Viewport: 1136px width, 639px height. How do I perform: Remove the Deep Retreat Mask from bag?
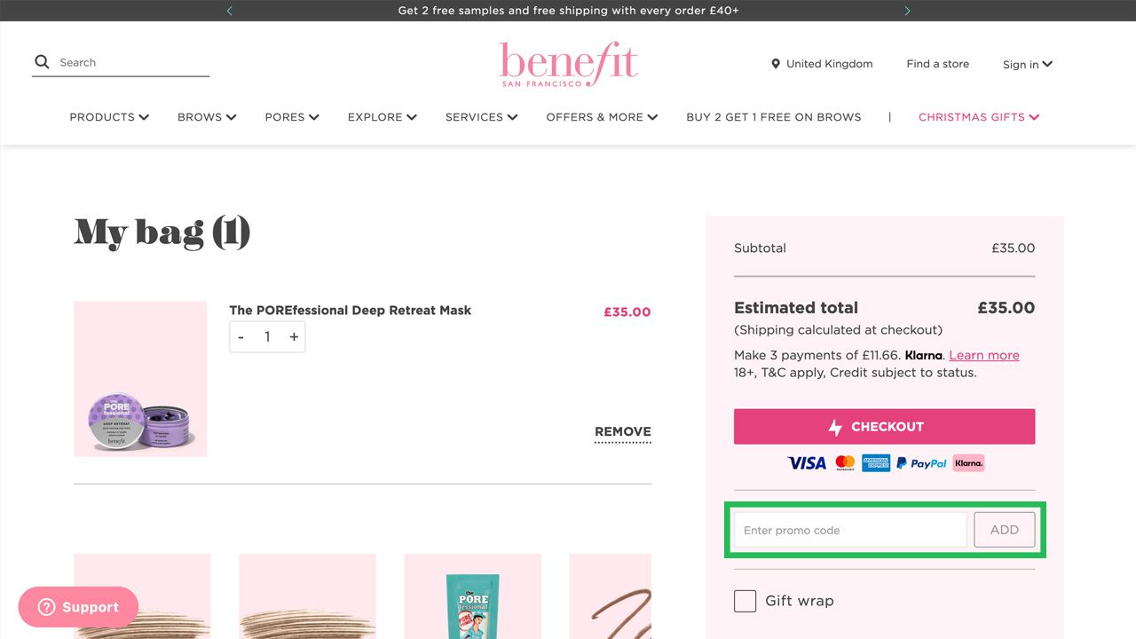[x=622, y=432]
